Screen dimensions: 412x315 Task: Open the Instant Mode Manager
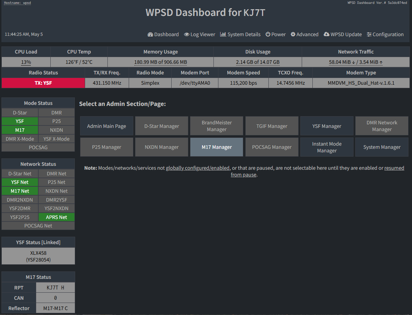click(x=327, y=147)
